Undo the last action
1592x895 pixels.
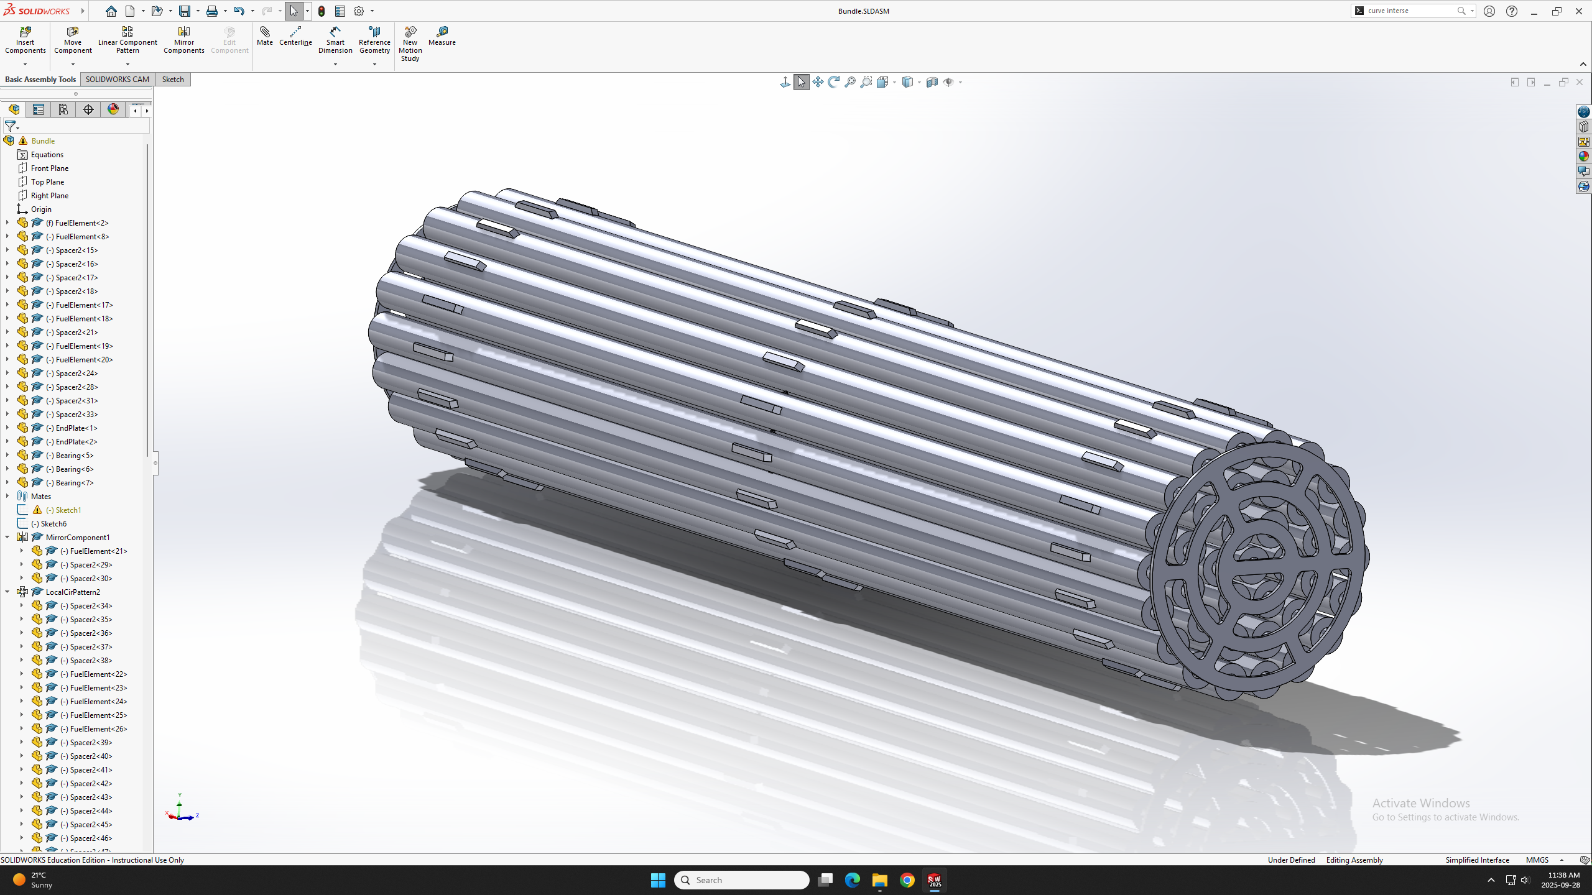tap(239, 11)
